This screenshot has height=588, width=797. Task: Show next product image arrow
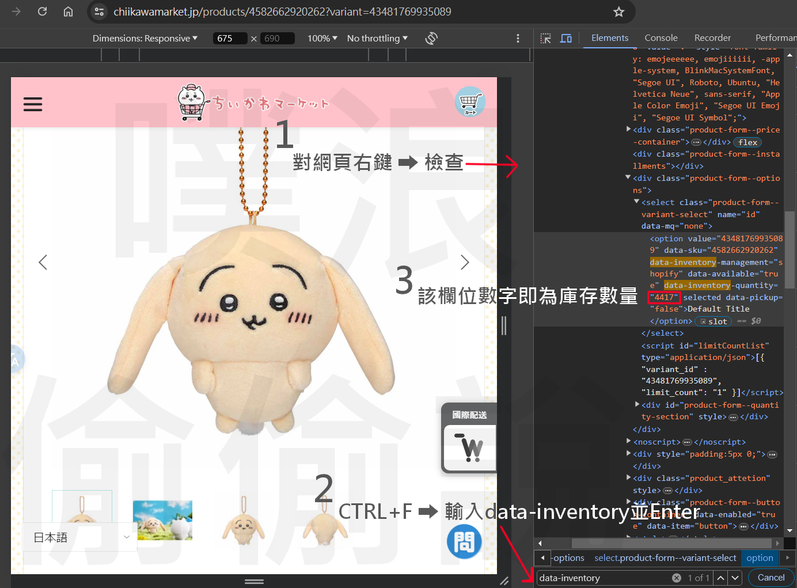[465, 262]
